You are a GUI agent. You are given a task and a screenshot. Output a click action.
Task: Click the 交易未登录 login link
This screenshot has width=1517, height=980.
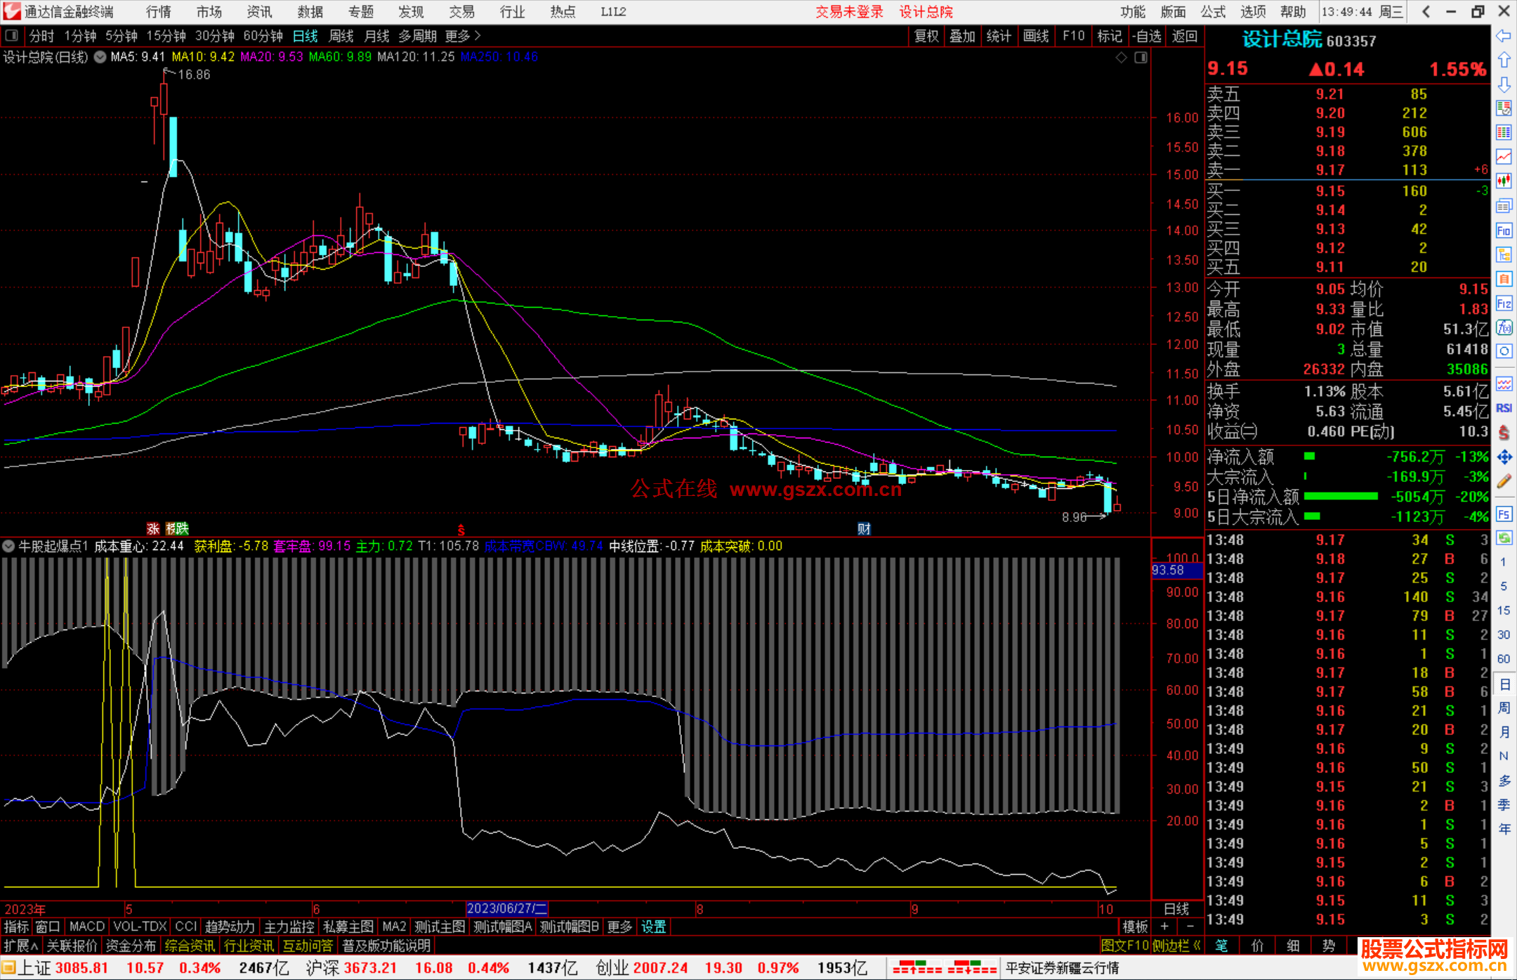(x=848, y=12)
